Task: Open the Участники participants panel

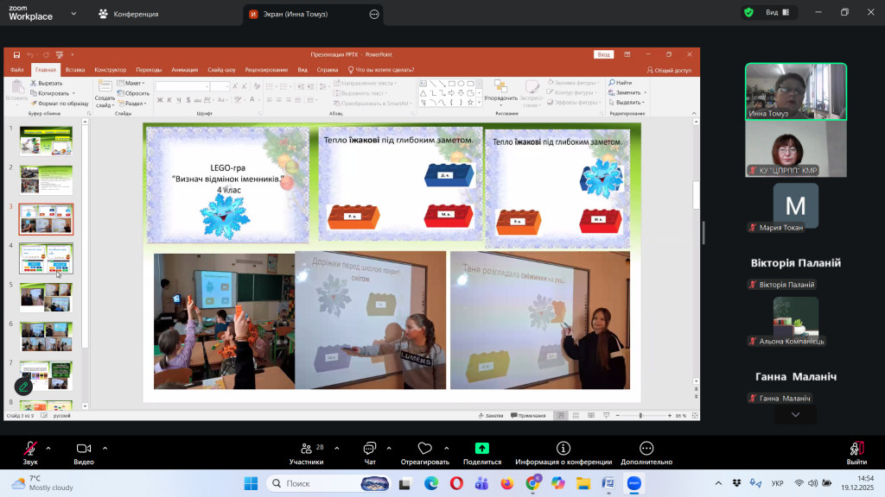Action: click(306, 452)
